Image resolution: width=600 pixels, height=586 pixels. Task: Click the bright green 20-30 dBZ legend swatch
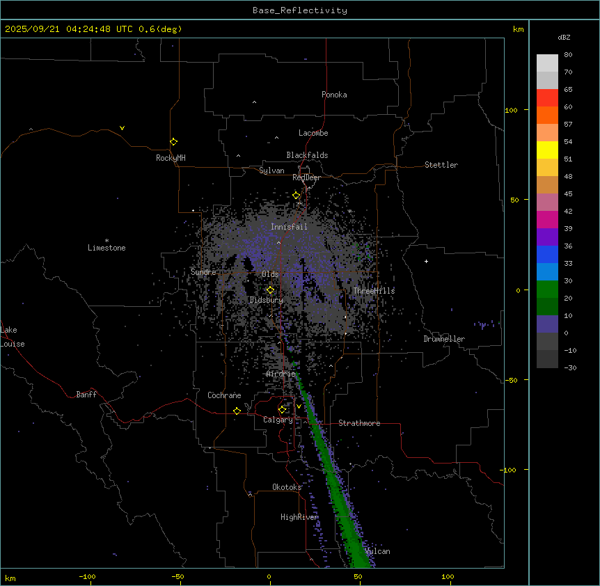(547, 289)
